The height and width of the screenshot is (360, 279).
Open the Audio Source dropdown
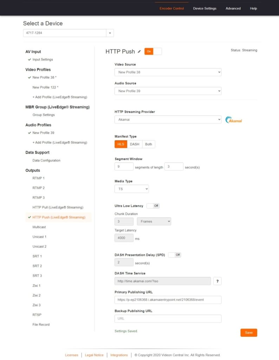168,91
